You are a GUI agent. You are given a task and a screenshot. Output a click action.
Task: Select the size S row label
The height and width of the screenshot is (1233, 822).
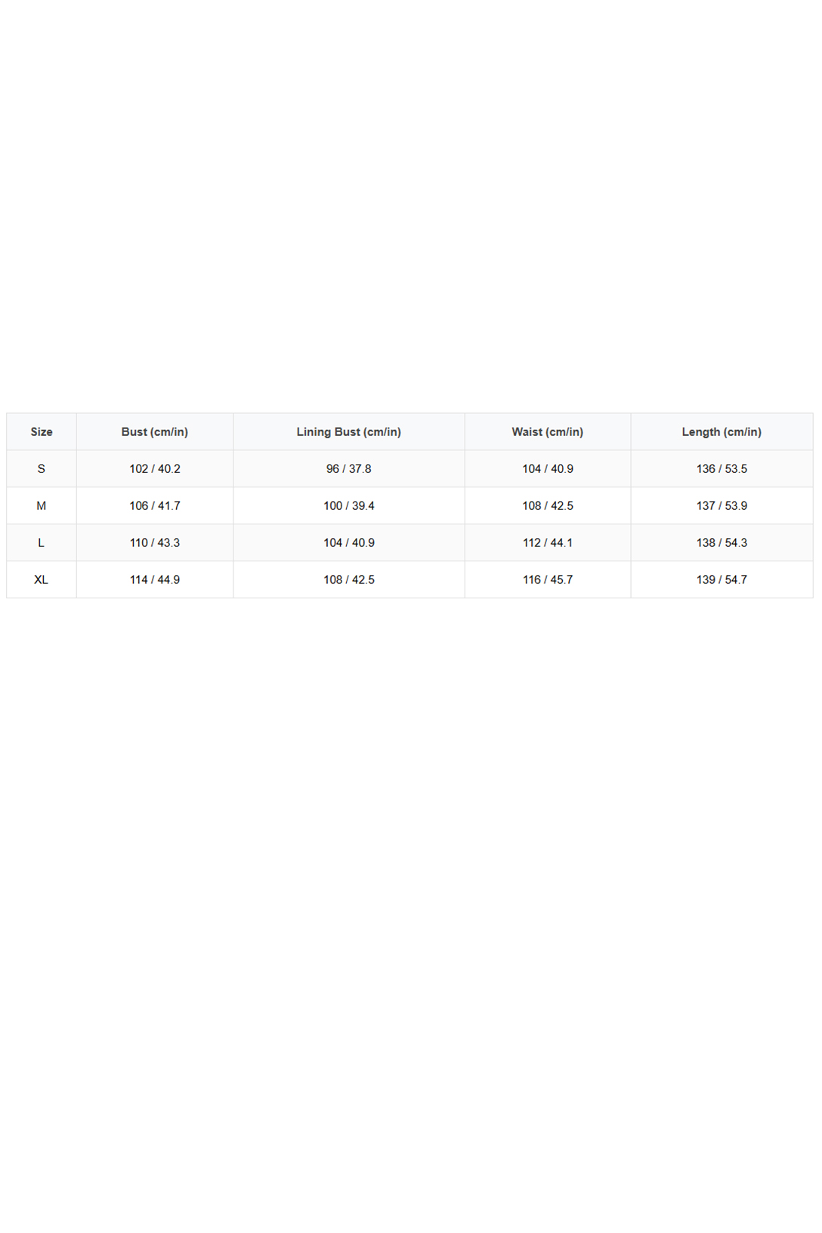pyautogui.click(x=42, y=468)
